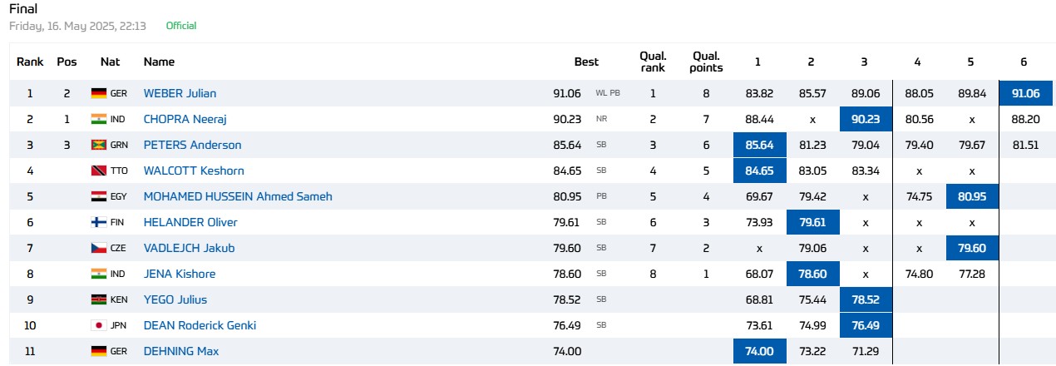This screenshot has height=366, width=1056.
Task: Click highlighted 90.23 throw in attempt 3
Action: (865, 119)
